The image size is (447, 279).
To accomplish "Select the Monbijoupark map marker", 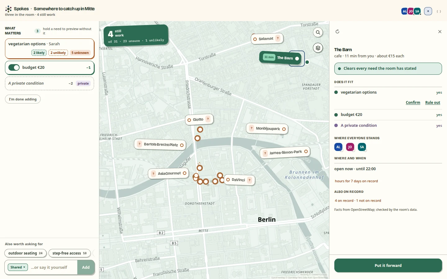I will (x=267, y=129).
